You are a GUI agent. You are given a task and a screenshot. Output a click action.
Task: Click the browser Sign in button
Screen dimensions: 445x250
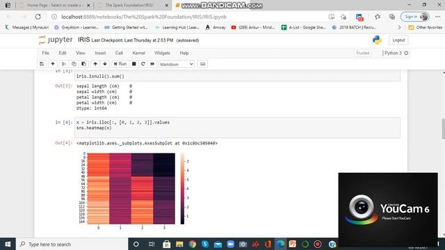tap(414, 17)
